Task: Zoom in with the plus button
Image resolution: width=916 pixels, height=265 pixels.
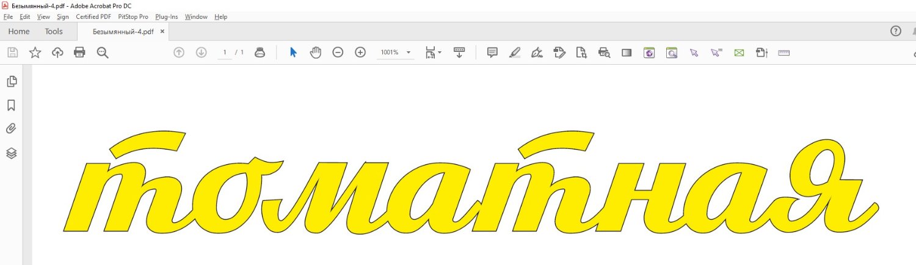Action: [360, 53]
